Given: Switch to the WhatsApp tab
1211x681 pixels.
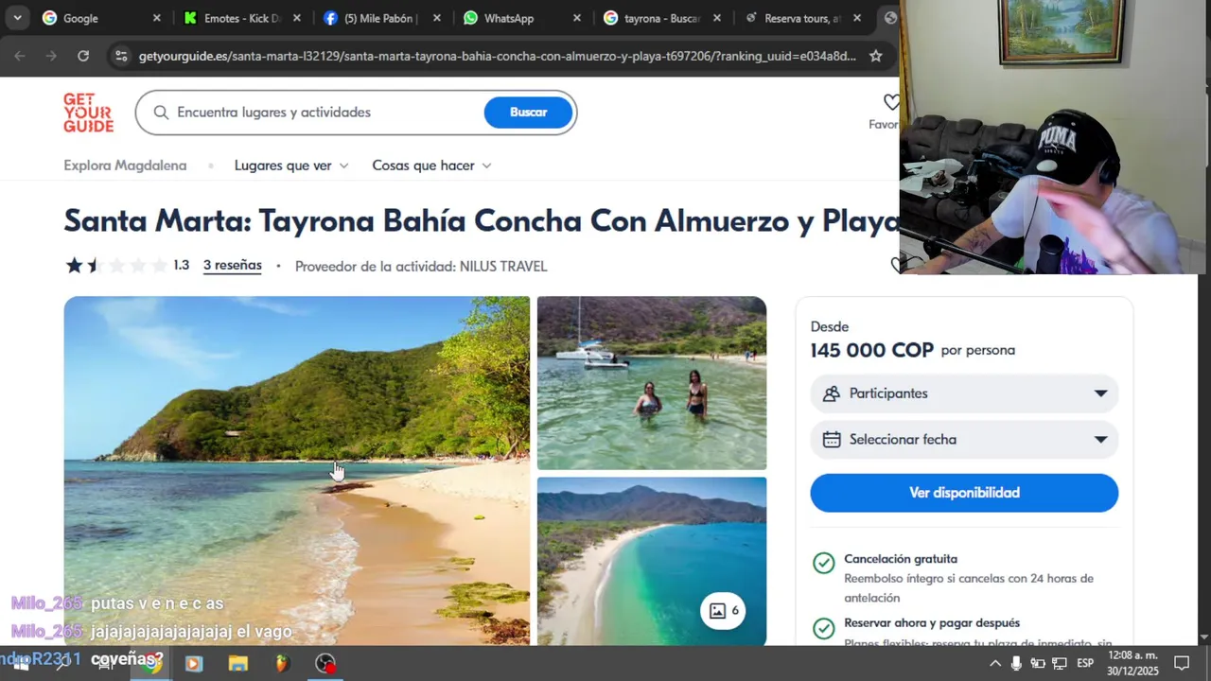Looking at the screenshot, I should (522, 18).
